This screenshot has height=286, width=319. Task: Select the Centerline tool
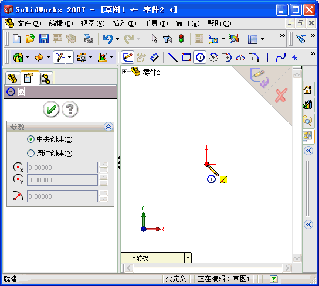coord(267,57)
